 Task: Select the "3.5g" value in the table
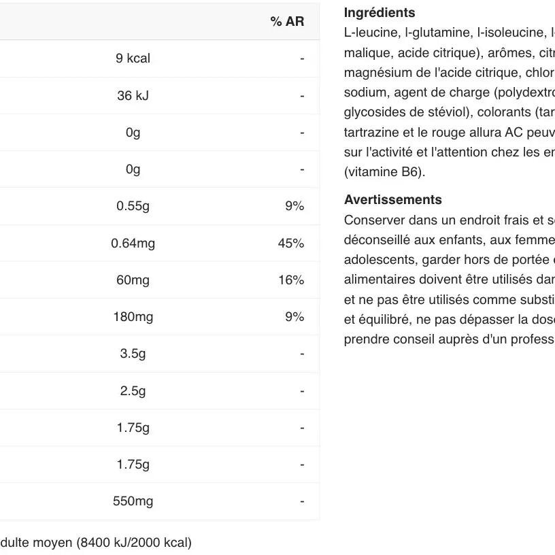tap(133, 354)
